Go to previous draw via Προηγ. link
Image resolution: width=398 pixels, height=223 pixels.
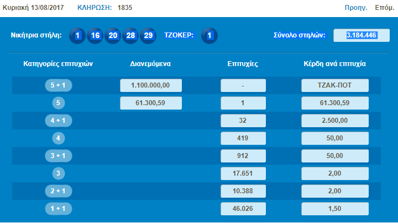pyautogui.click(x=356, y=8)
